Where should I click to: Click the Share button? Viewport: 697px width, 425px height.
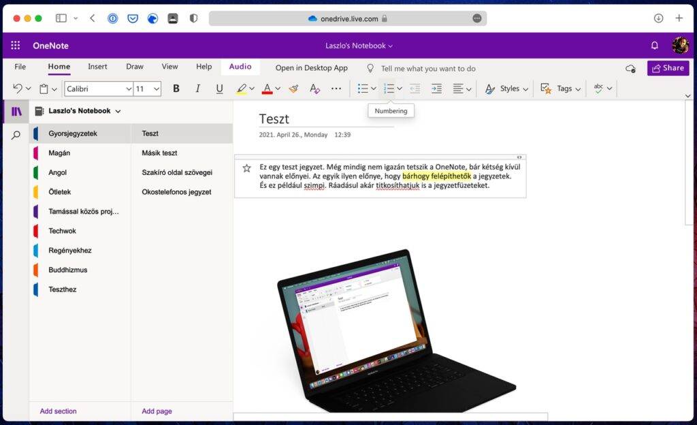tap(668, 68)
